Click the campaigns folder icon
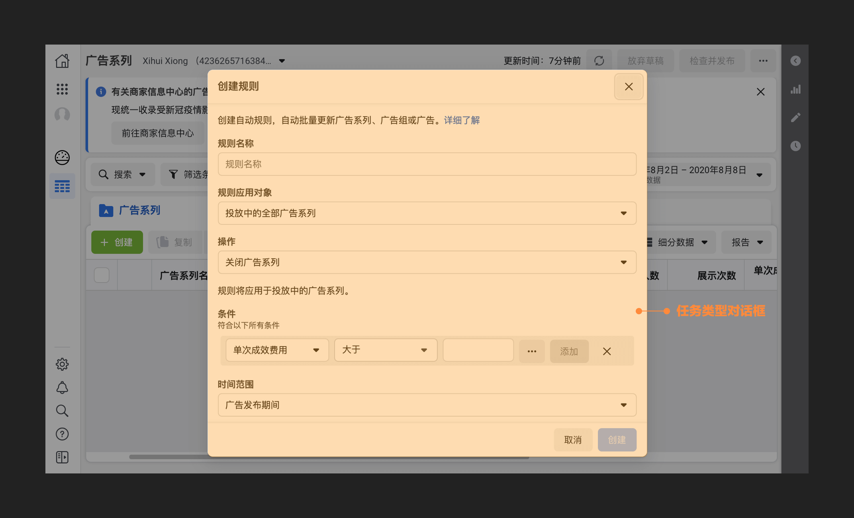854x518 pixels. (106, 210)
